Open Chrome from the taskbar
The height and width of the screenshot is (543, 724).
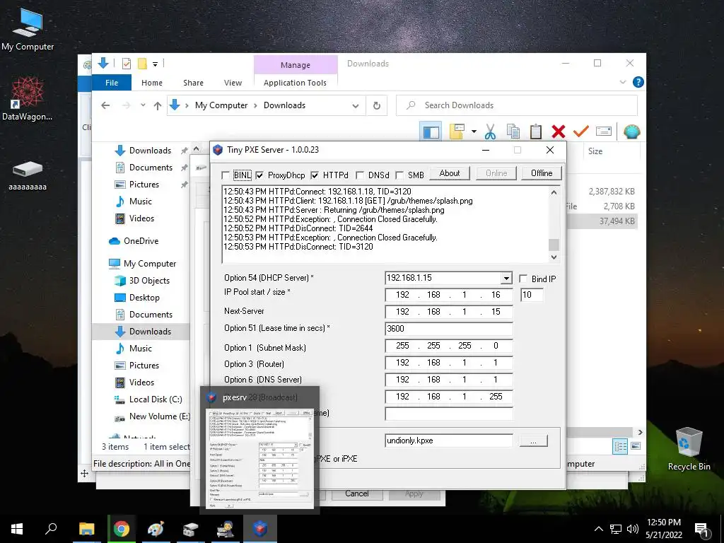coord(122,529)
